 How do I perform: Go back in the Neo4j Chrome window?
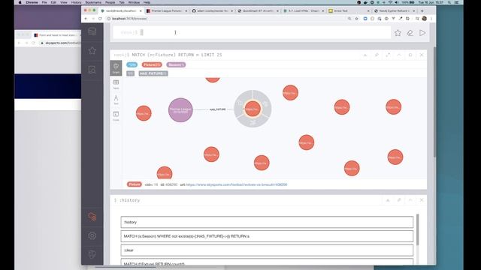tap(86, 19)
